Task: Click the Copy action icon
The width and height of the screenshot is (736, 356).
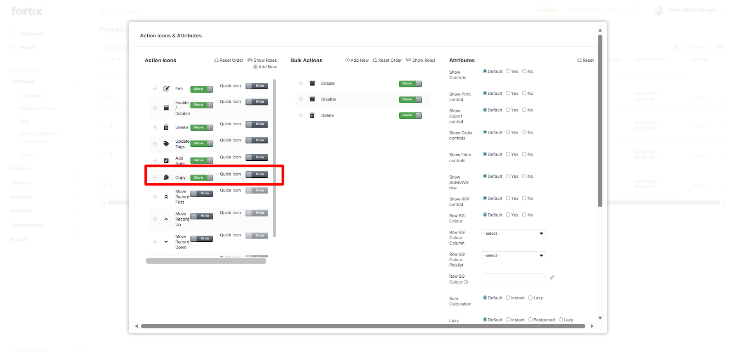Action: coord(166,177)
